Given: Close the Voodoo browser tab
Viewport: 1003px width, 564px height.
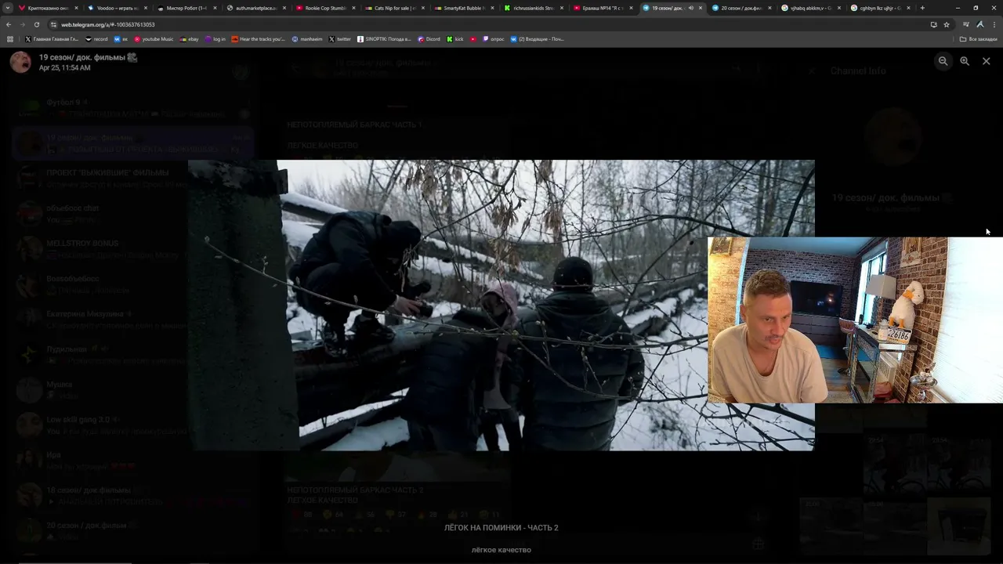Looking at the screenshot, I should point(146,8).
